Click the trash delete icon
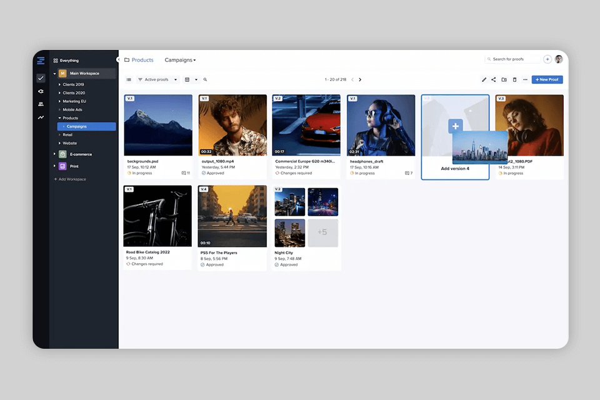Viewport: 600px width, 400px height. point(514,79)
